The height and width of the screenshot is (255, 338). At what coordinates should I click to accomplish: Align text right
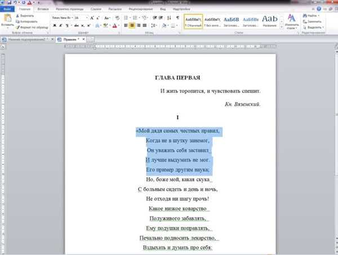139,26
